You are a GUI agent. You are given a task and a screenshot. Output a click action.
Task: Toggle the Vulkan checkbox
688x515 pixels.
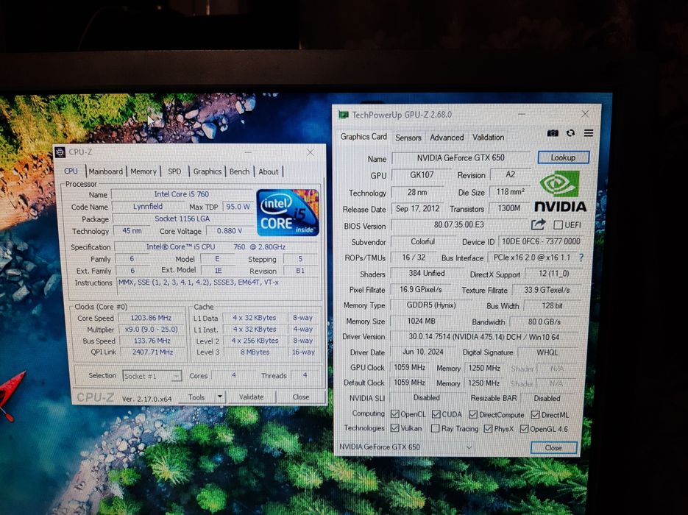[x=395, y=428]
